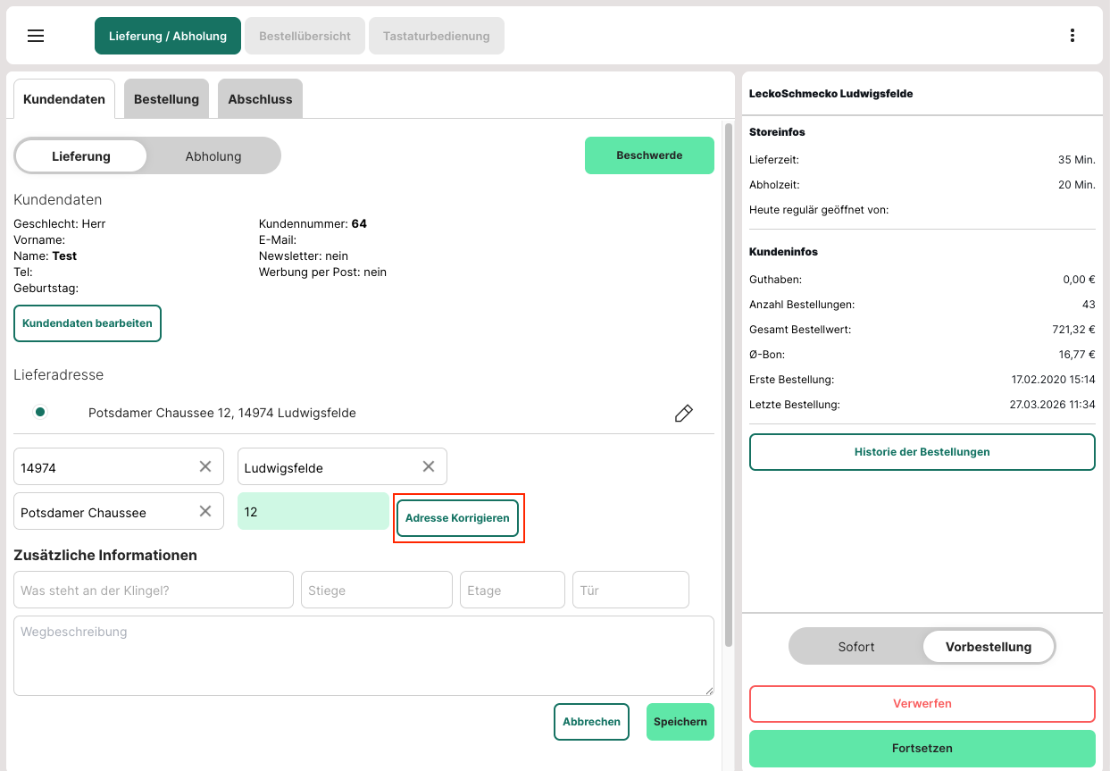
Task: Edit delivery address with pencil icon
Action: click(683, 413)
